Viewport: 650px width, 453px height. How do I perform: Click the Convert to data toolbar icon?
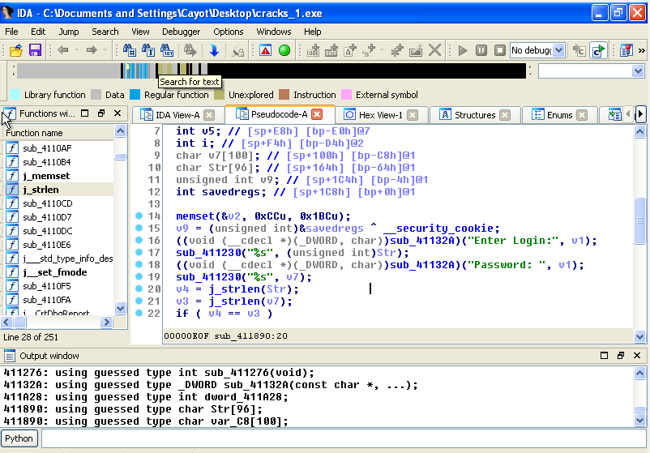[331, 50]
